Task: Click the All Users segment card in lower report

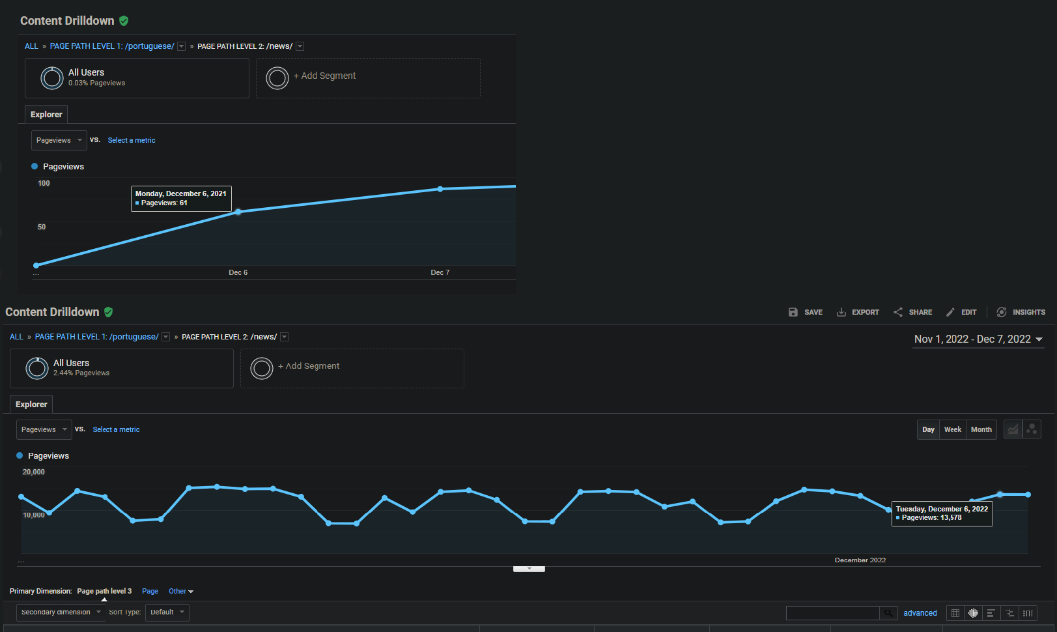Action: click(122, 368)
